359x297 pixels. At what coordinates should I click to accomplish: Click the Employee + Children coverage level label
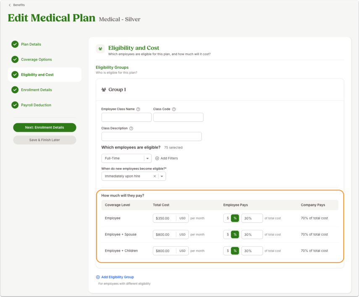[121, 251]
